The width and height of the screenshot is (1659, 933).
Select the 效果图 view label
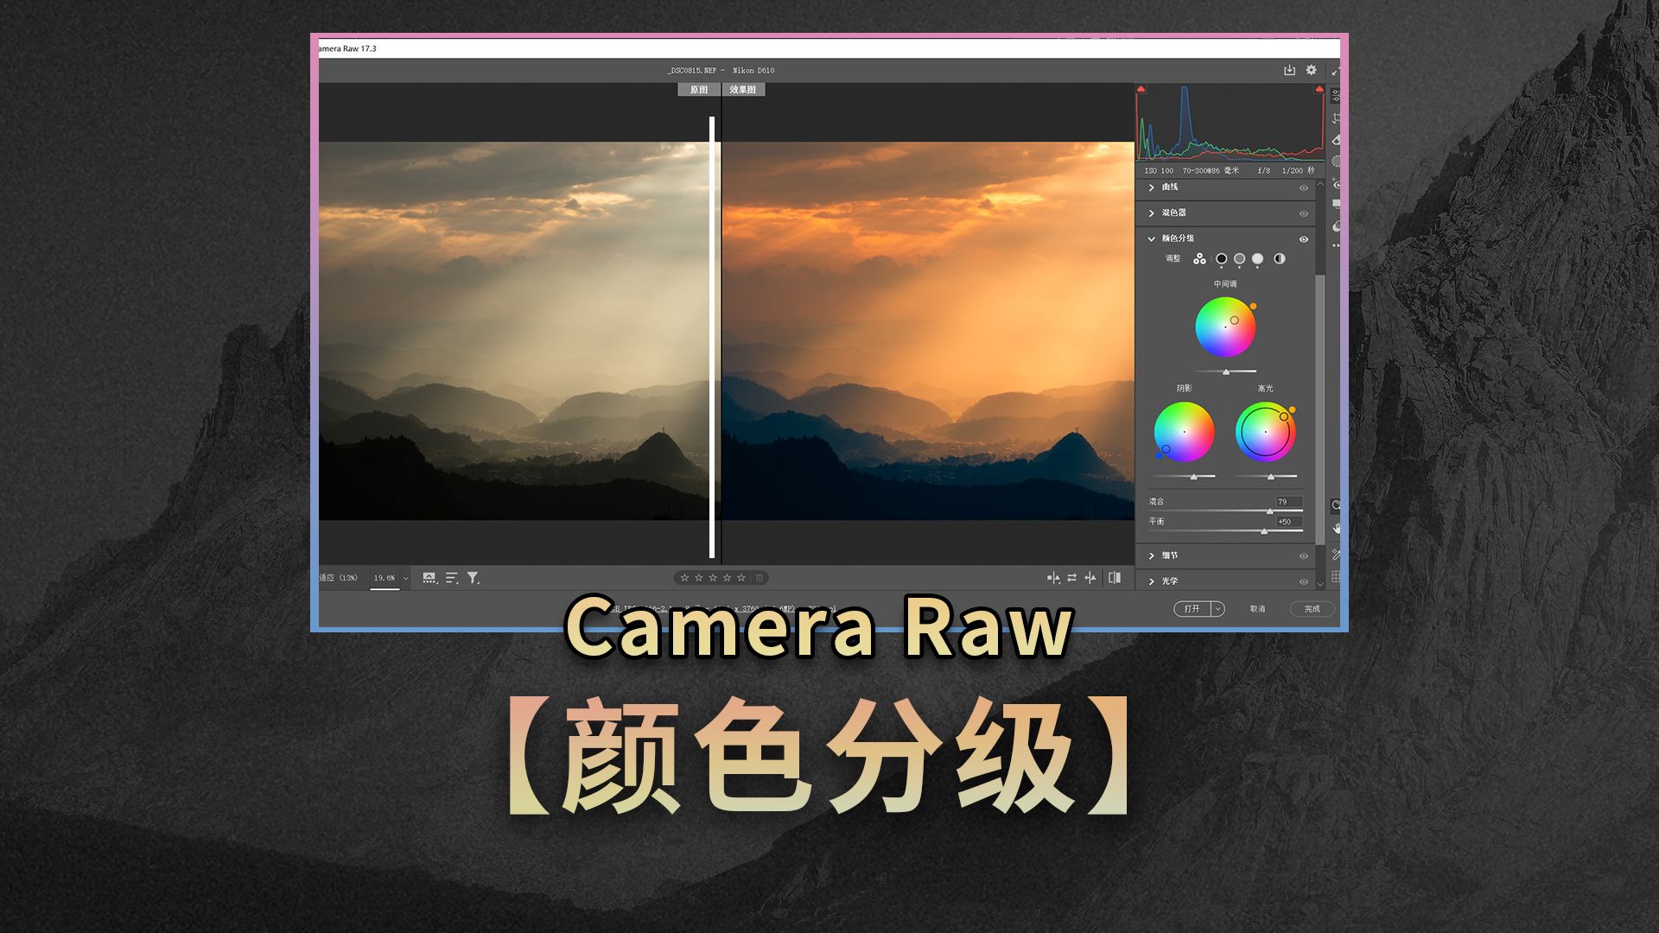[743, 90]
